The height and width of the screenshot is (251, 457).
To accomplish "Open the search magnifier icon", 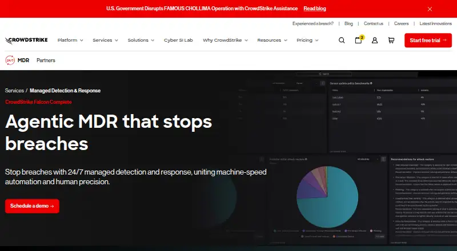I will click(x=342, y=40).
